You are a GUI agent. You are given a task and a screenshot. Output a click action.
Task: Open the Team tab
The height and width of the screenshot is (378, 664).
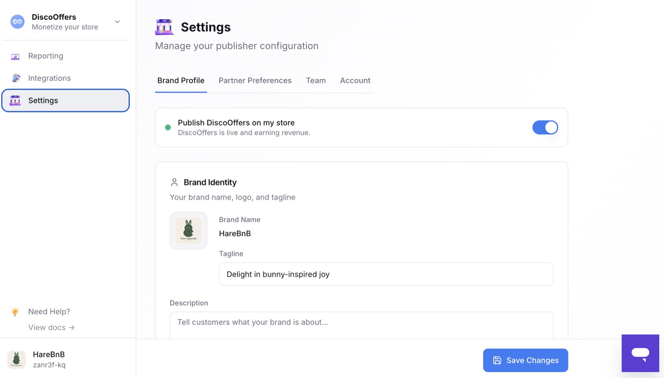[x=316, y=80]
